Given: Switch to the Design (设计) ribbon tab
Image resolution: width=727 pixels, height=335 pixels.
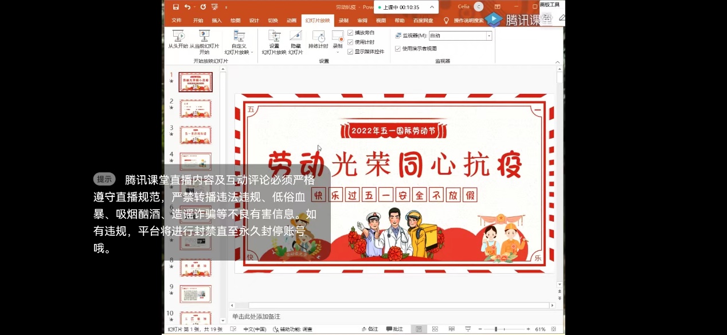Looking at the screenshot, I should [x=254, y=21].
